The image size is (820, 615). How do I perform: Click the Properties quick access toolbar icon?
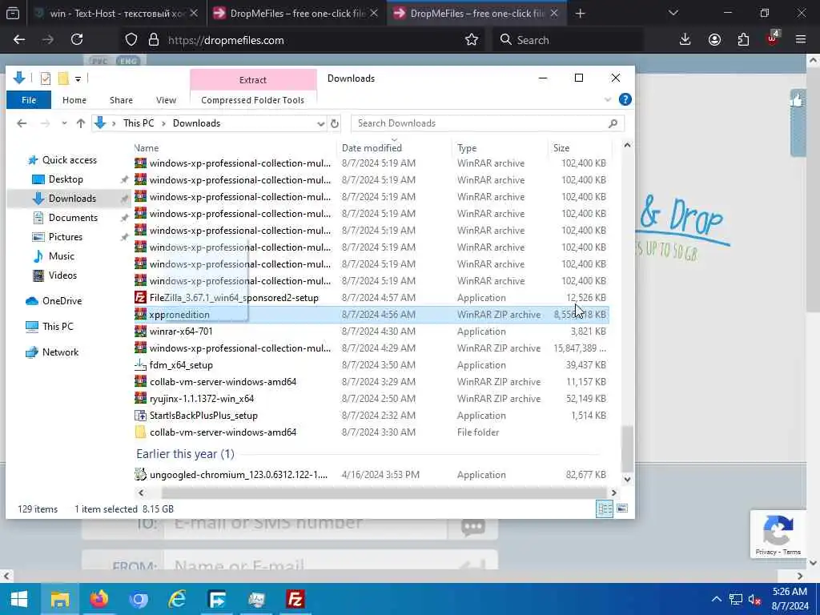46,78
